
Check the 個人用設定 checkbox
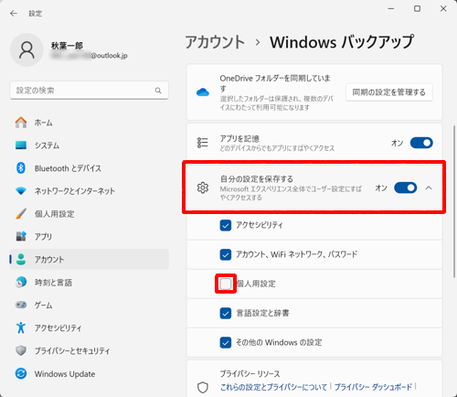[x=226, y=284]
